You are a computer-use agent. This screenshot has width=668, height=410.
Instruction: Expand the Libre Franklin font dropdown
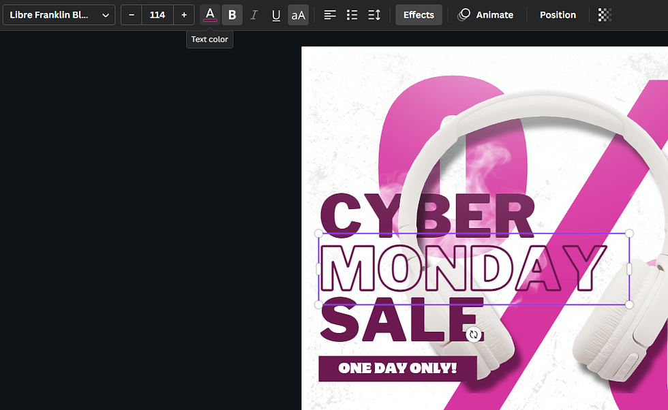click(59, 15)
